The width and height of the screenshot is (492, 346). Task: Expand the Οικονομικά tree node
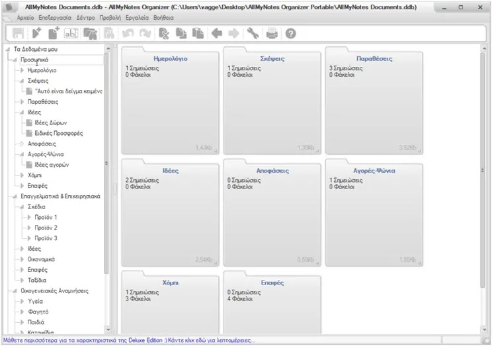pyautogui.click(x=22, y=259)
